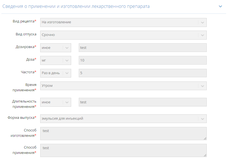Open the 'Вид рецепта' dropdown arrow
This screenshot has width=227, height=159.
tap(202, 22)
